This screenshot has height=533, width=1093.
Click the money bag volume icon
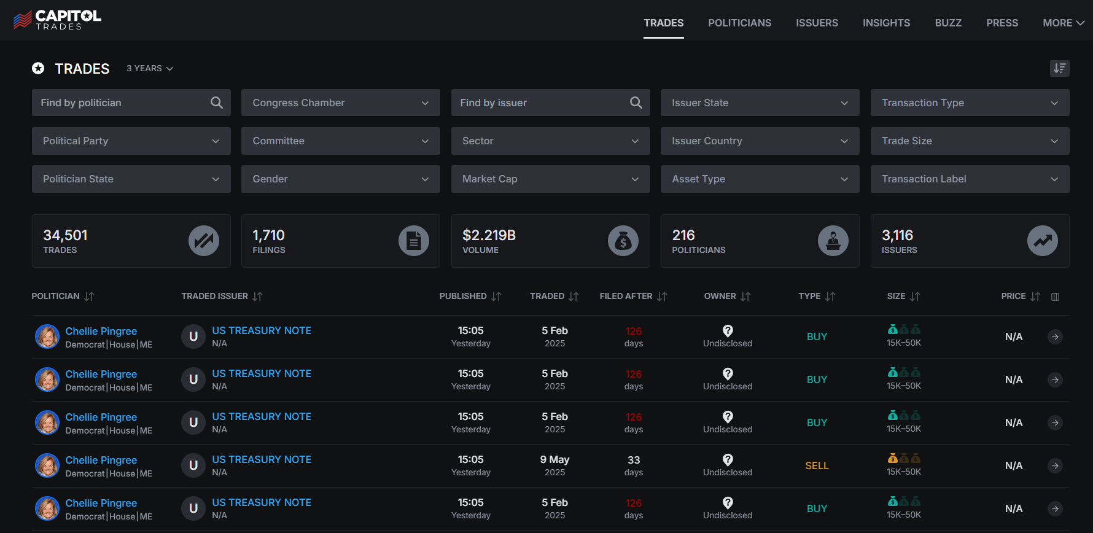(x=623, y=241)
